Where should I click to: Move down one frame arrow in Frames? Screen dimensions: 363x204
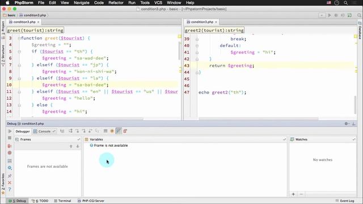pos(78,146)
